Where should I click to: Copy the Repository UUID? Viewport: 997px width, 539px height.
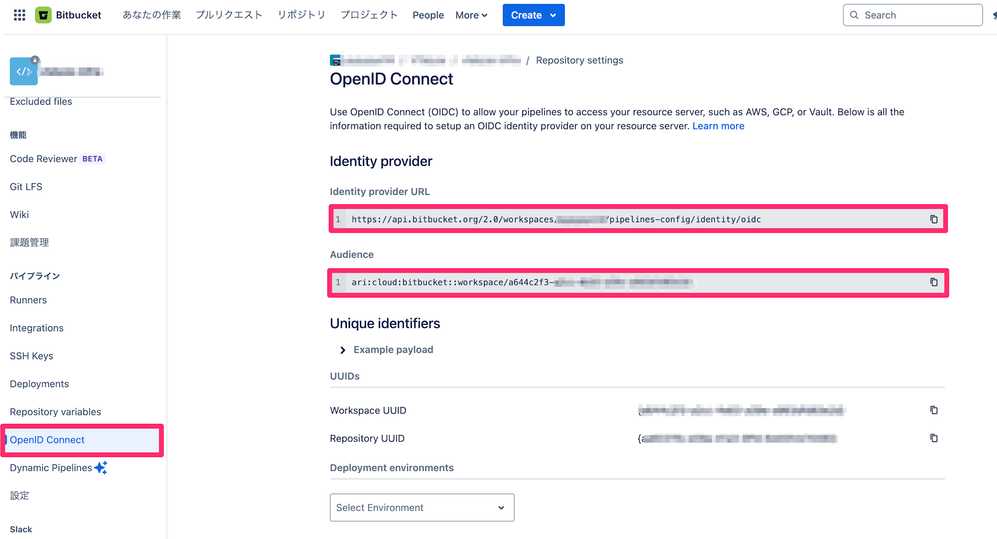934,438
